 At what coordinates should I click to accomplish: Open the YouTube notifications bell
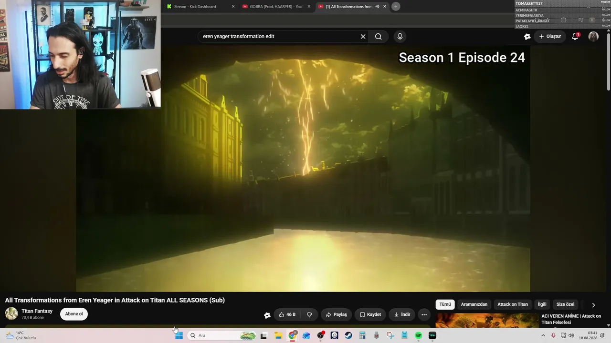pyautogui.click(x=575, y=36)
